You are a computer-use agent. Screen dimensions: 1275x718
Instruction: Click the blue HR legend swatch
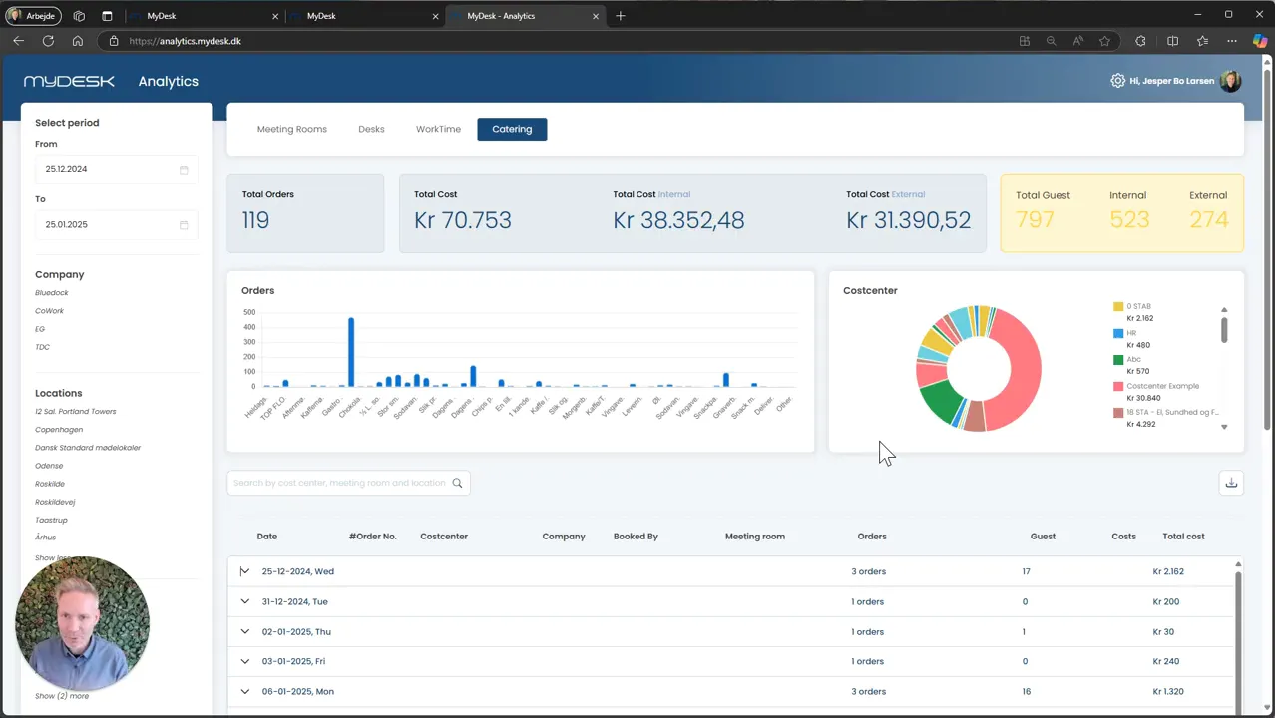[x=1118, y=333]
